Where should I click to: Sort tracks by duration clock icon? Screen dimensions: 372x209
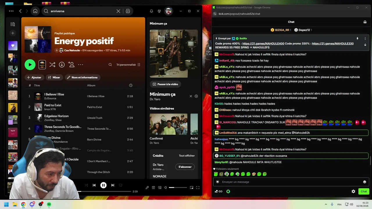pyautogui.click(x=131, y=85)
